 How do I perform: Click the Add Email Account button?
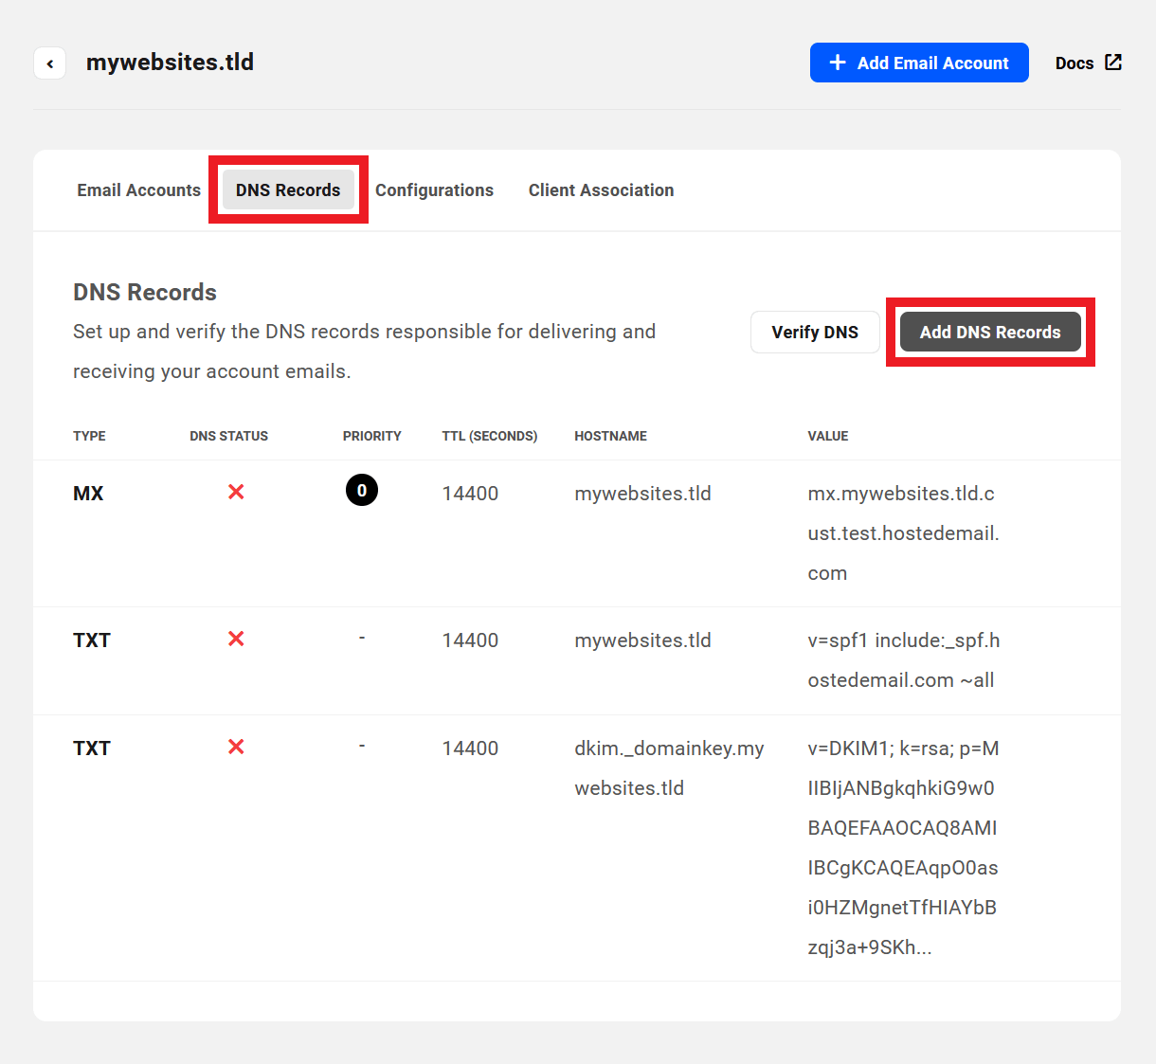(919, 63)
